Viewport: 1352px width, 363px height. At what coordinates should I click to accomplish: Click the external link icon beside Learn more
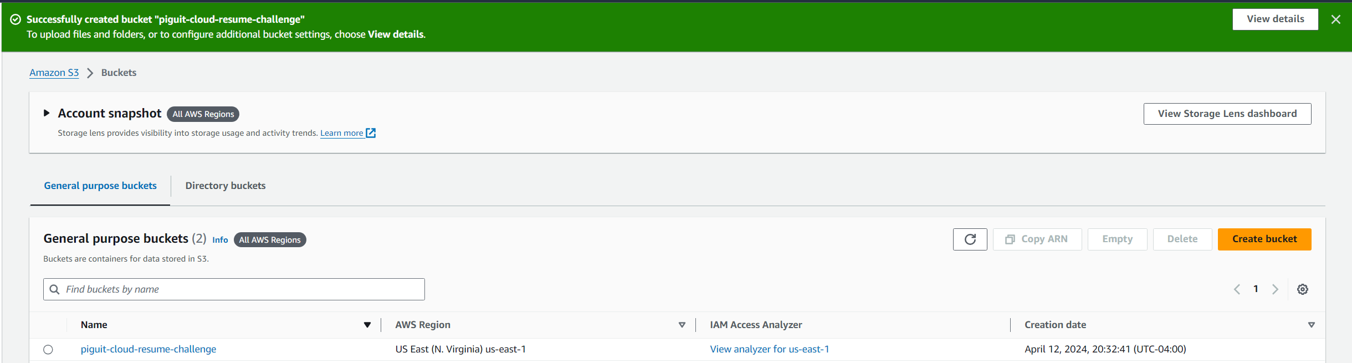pos(371,133)
